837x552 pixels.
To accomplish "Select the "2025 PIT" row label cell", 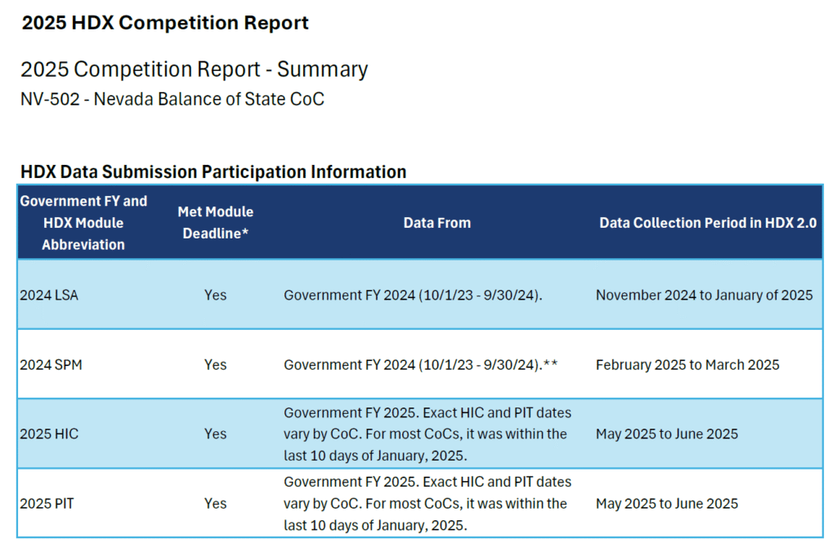I will pyautogui.click(x=47, y=503).
